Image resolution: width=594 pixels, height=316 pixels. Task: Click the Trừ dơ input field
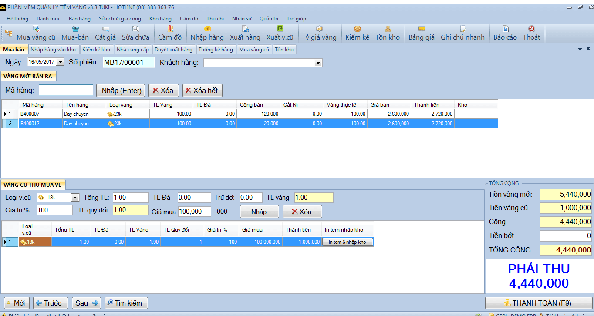251,198
